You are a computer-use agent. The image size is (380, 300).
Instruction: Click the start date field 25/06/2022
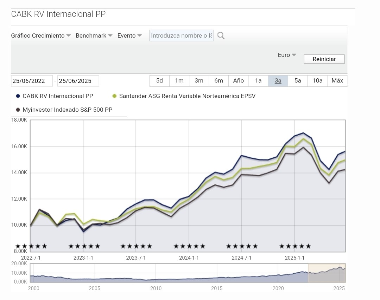(x=32, y=81)
